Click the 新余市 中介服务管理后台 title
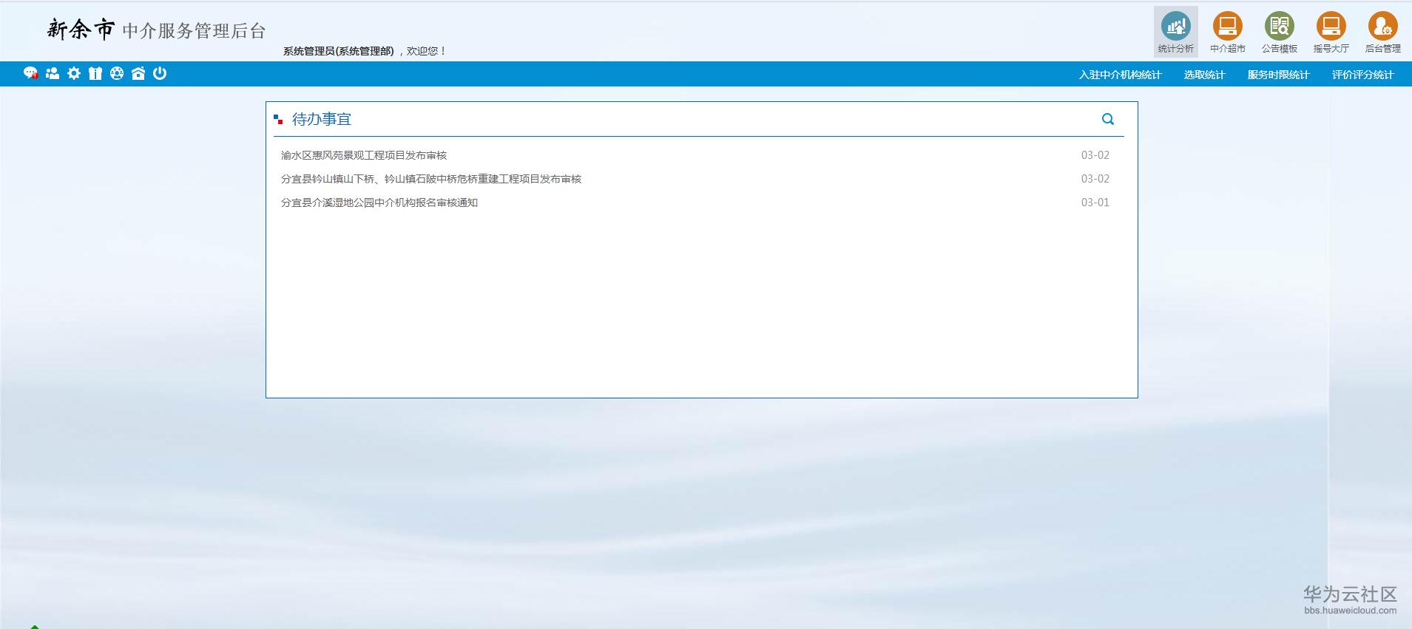1412x629 pixels. pos(156,30)
